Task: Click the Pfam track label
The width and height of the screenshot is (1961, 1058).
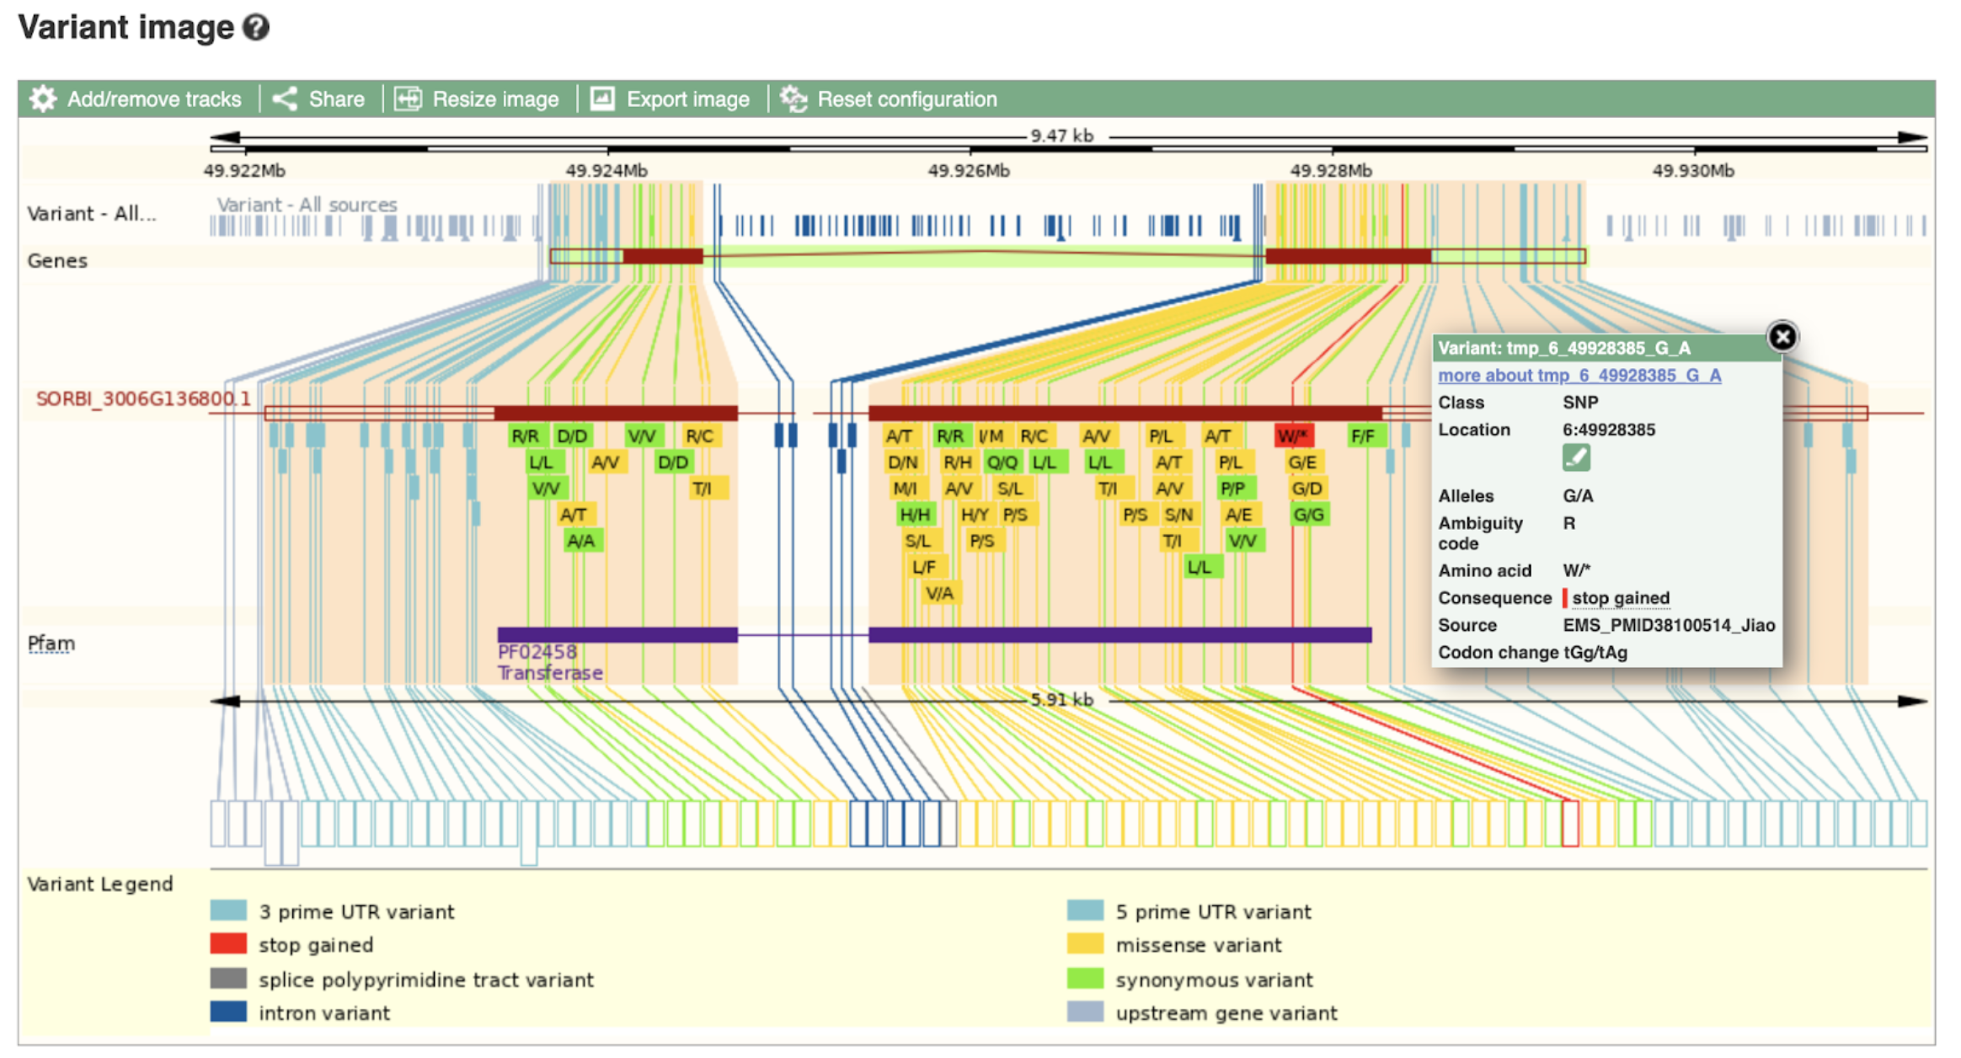Action: (51, 644)
